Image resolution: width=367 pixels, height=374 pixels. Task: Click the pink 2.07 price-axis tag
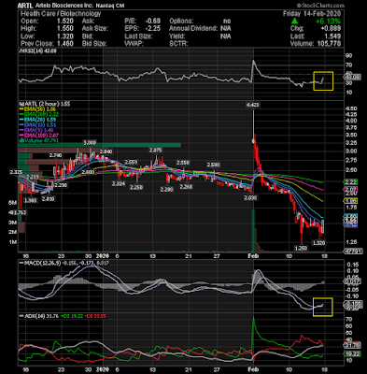(x=351, y=190)
